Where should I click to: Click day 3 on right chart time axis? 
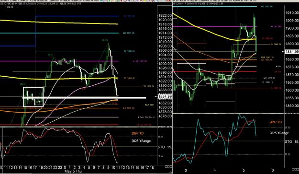[186, 170]
